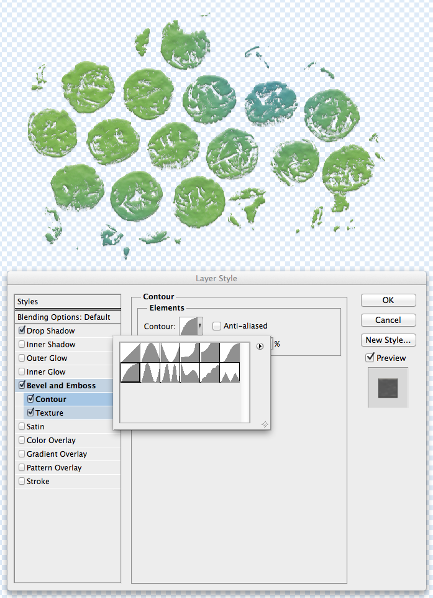Image resolution: width=433 pixels, height=598 pixels.
Task: Select the Sawtooth contour preset
Action: pyautogui.click(x=230, y=372)
